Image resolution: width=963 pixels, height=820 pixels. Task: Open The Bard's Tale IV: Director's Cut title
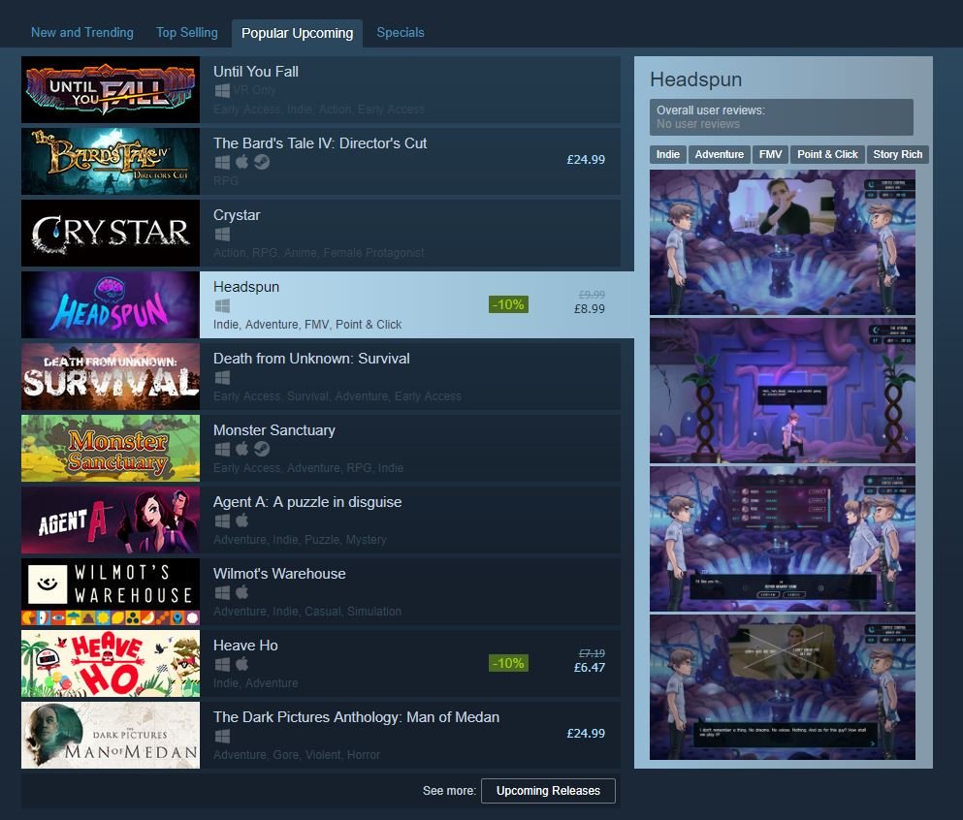tap(320, 143)
